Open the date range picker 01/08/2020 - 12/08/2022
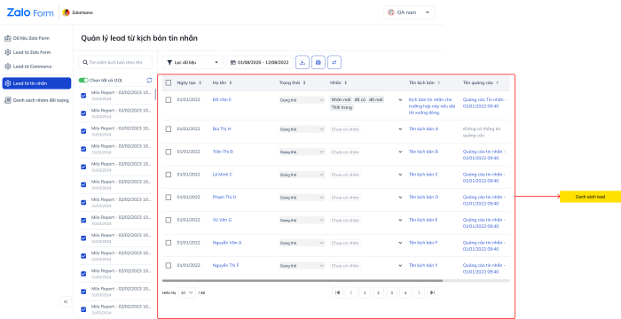 coord(260,63)
